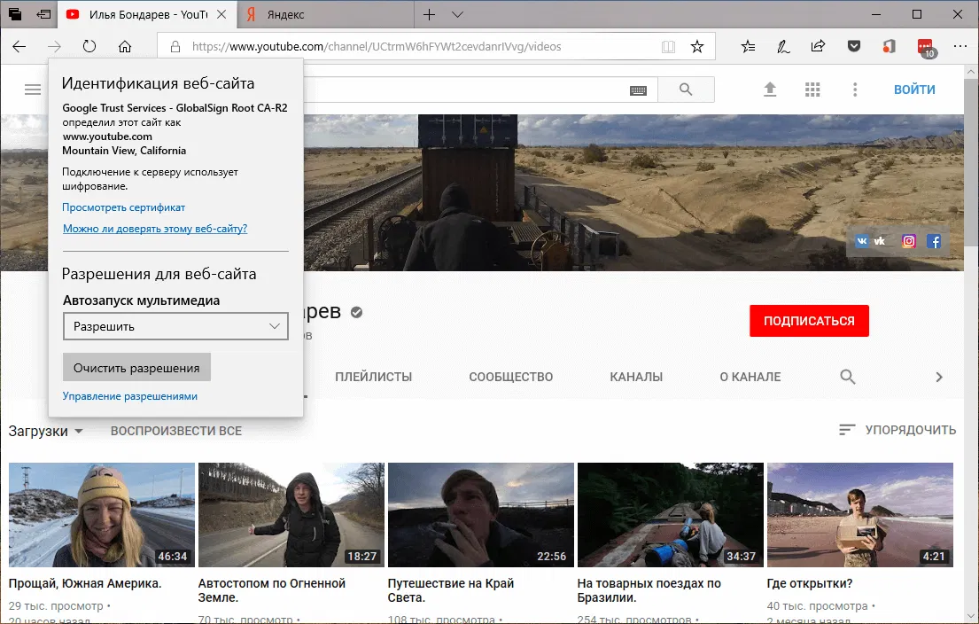Open the Facebook icon on the channel banner

pyautogui.click(x=934, y=240)
